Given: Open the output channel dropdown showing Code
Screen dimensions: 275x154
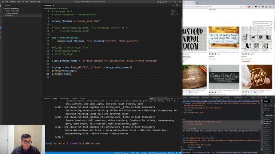Looking at the screenshot, I should 158,99.
